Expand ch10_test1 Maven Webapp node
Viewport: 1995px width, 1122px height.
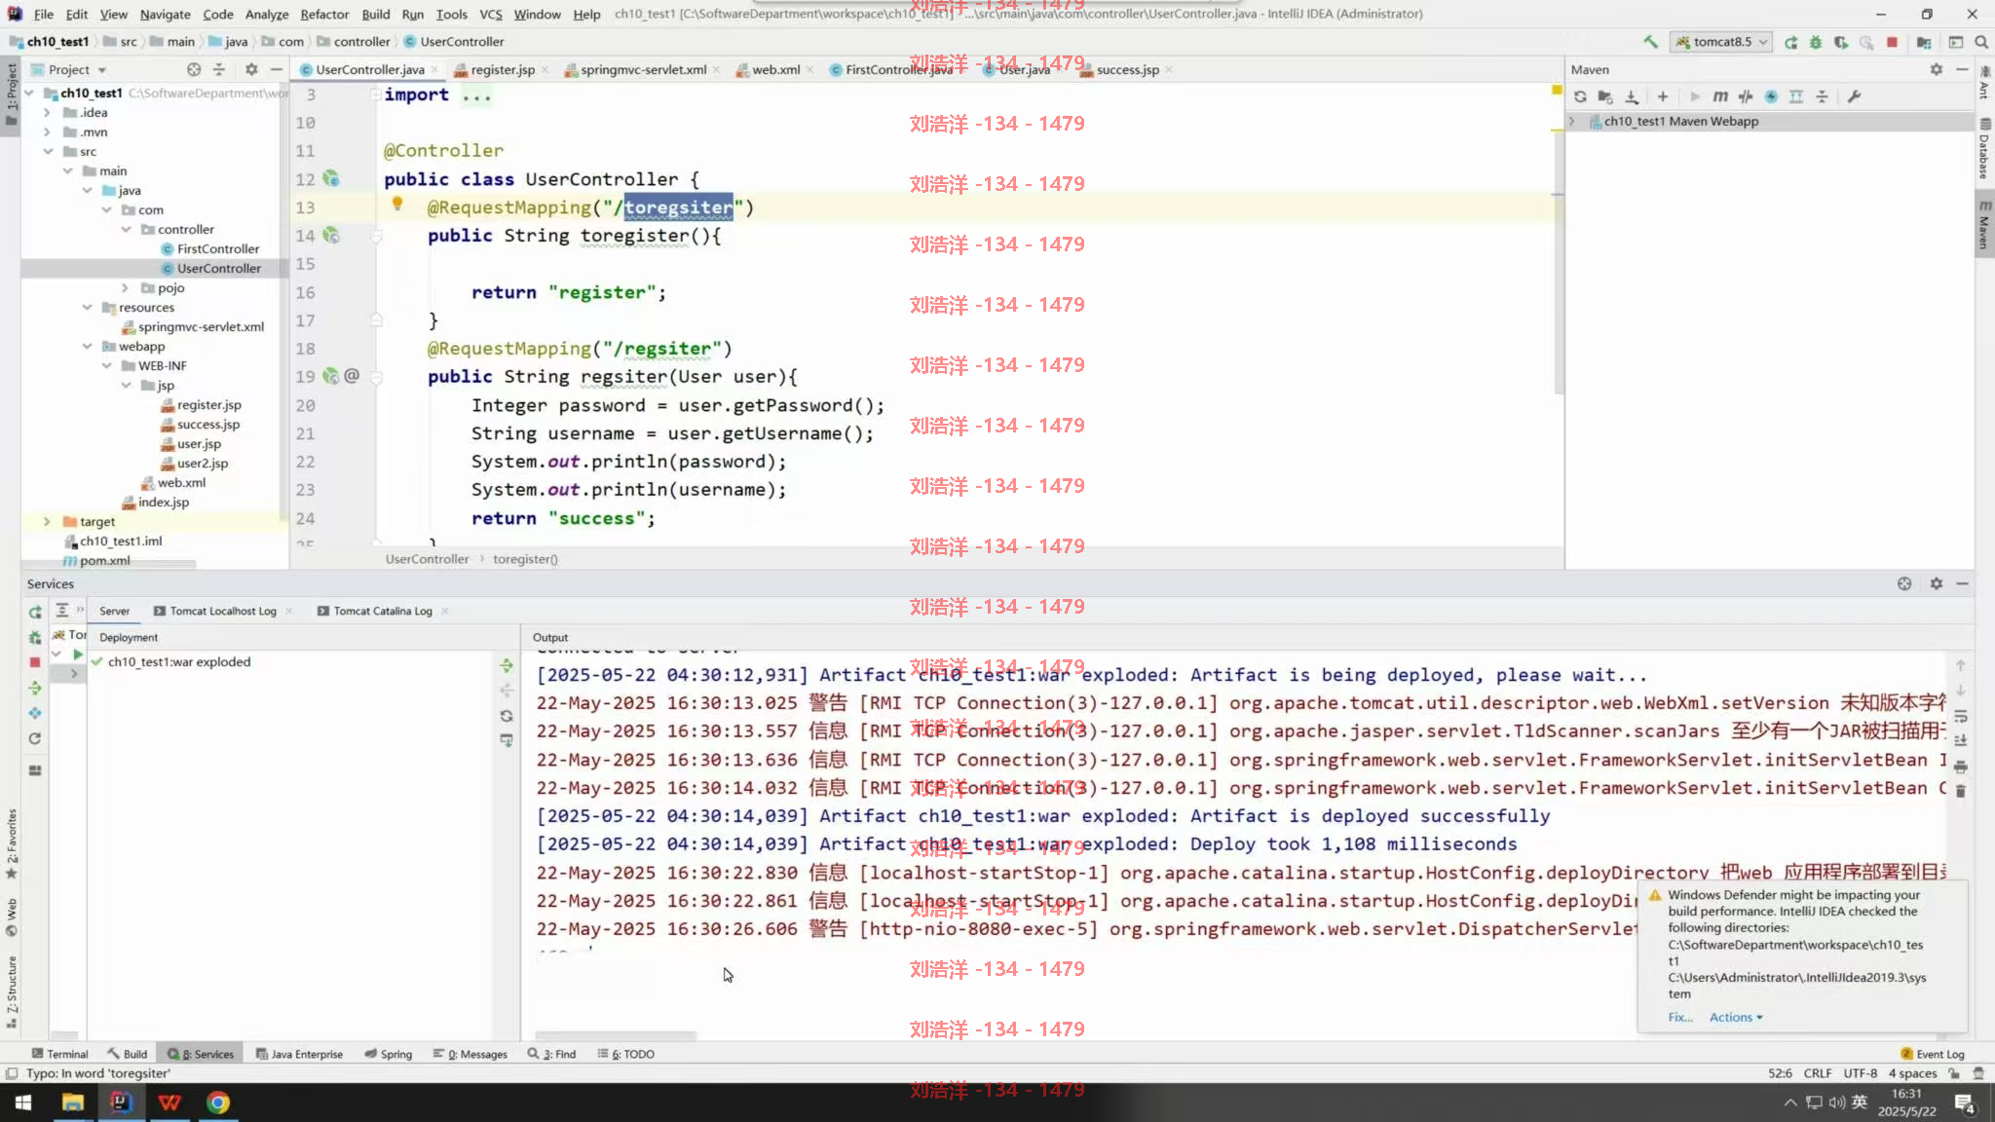click(1572, 122)
